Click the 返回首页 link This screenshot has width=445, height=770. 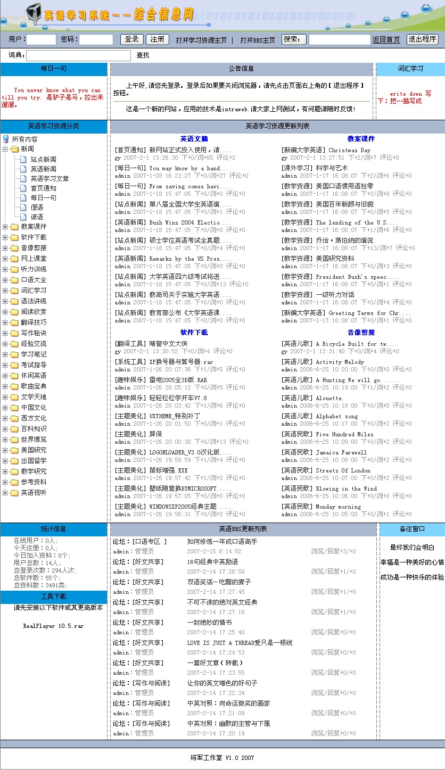click(x=386, y=40)
